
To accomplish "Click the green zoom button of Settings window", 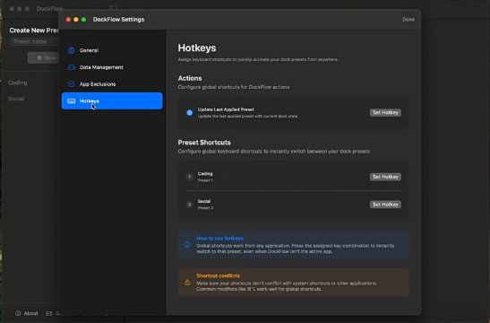I will point(83,20).
